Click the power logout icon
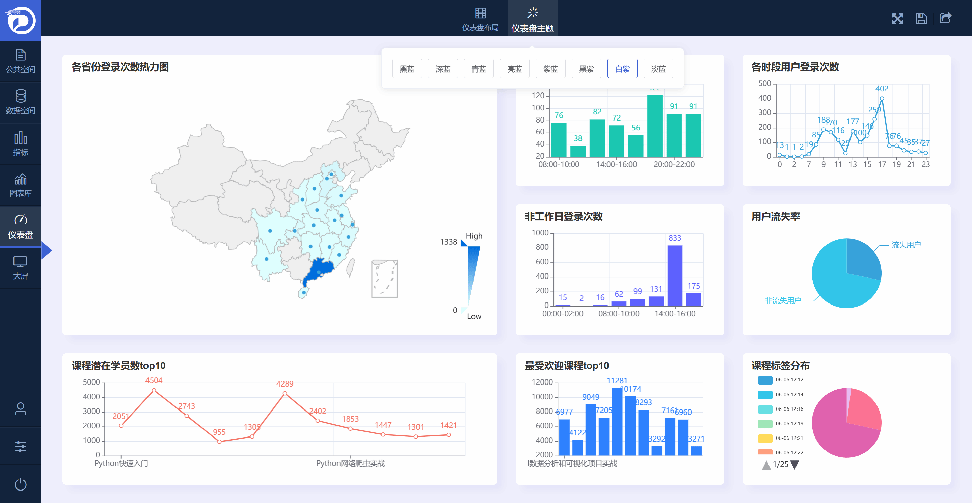Screen dimensions: 972x503 point(20,484)
